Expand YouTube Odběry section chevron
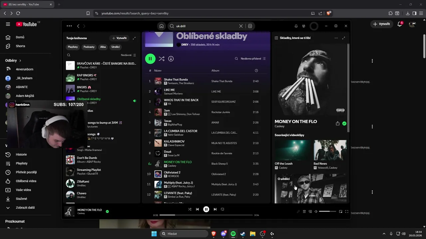 (x=20, y=61)
